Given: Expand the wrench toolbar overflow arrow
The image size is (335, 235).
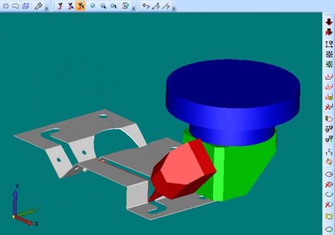Looking at the screenshot, I should point(47,8).
